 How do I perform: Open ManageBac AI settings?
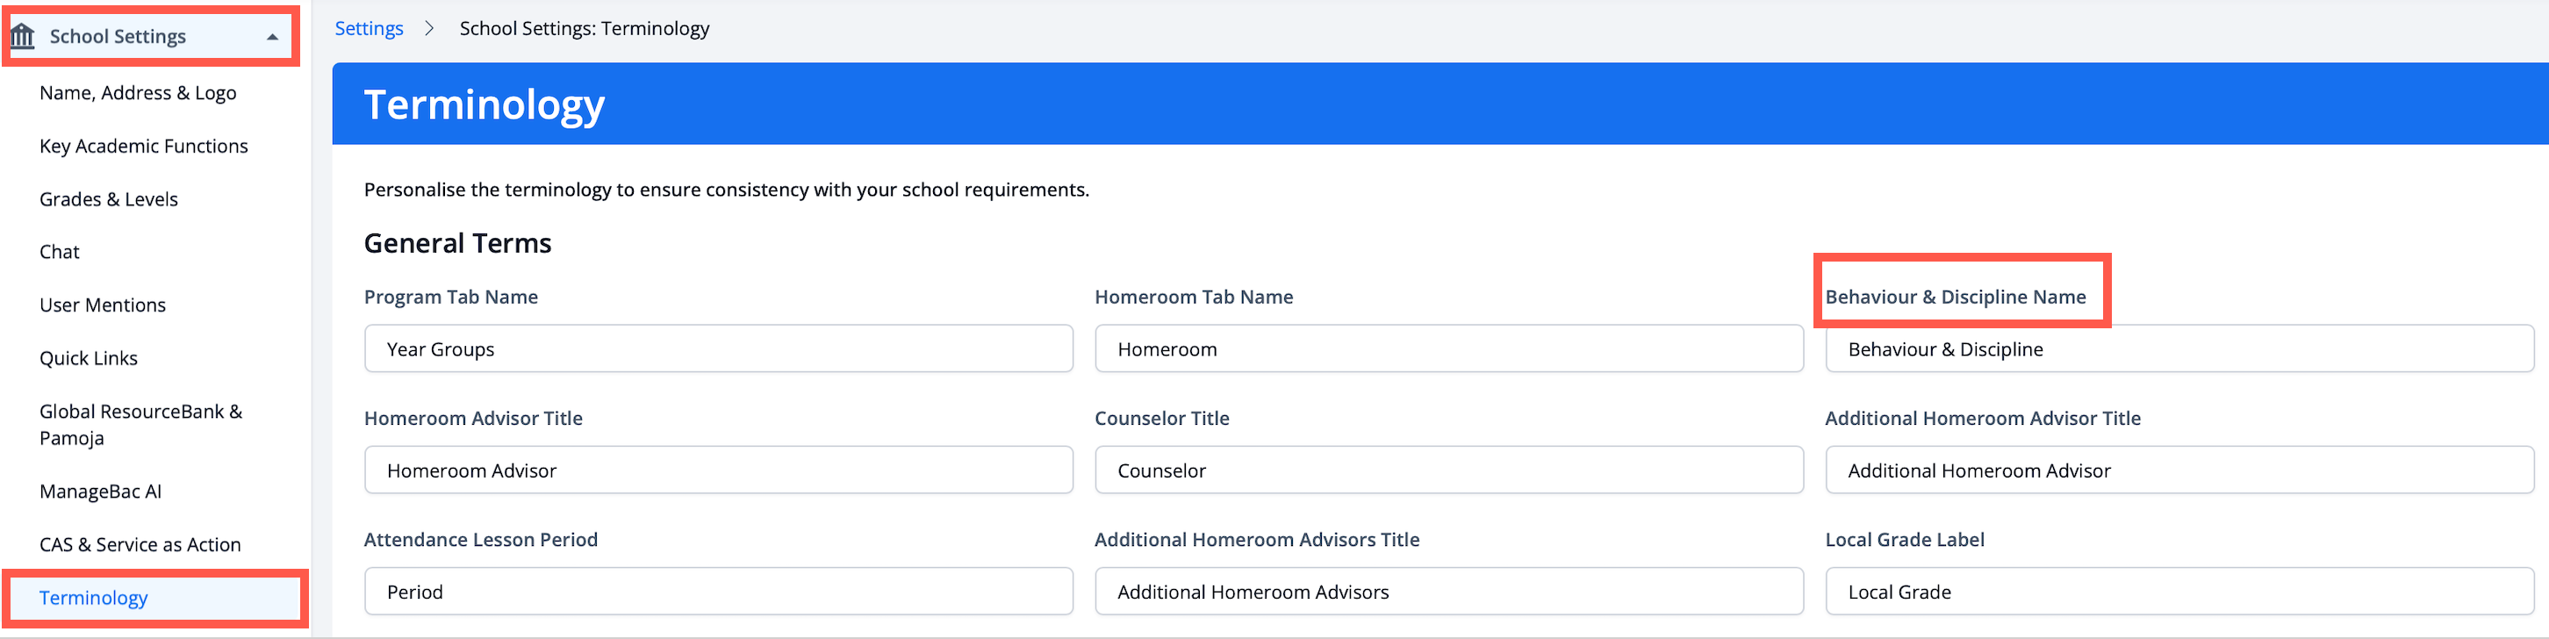pyautogui.click(x=100, y=492)
